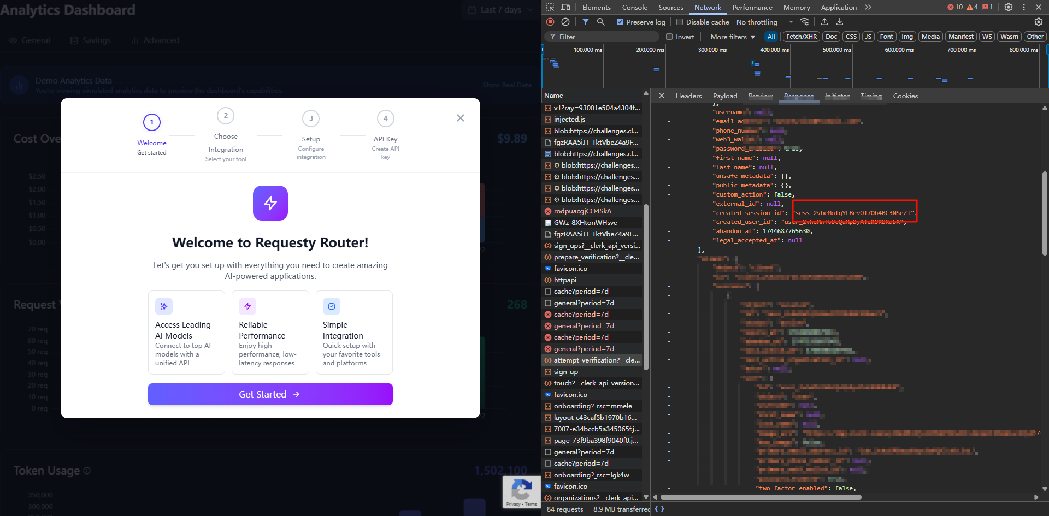Open the Application panel tab

pyautogui.click(x=839, y=7)
